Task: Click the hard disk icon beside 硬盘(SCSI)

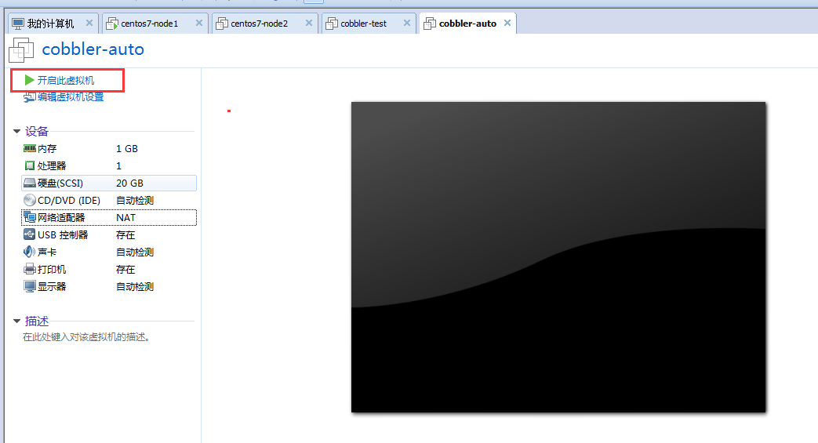Action: pos(29,183)
